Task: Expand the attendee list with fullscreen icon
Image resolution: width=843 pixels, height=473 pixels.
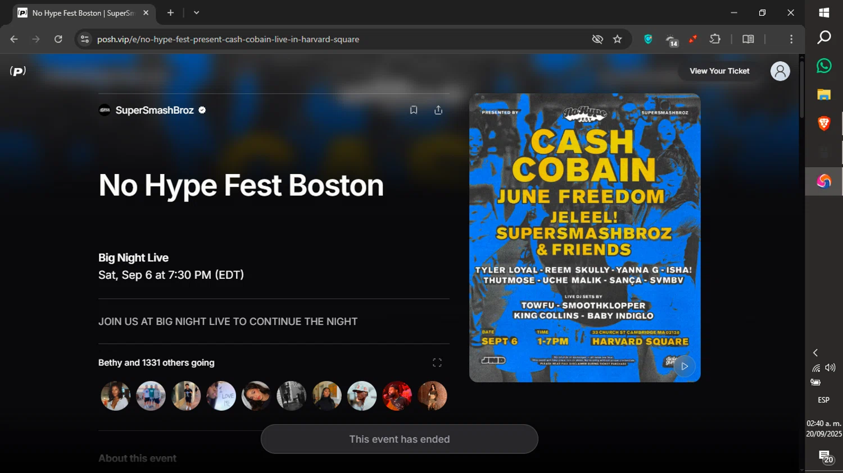Action: (x=437, y=362)
